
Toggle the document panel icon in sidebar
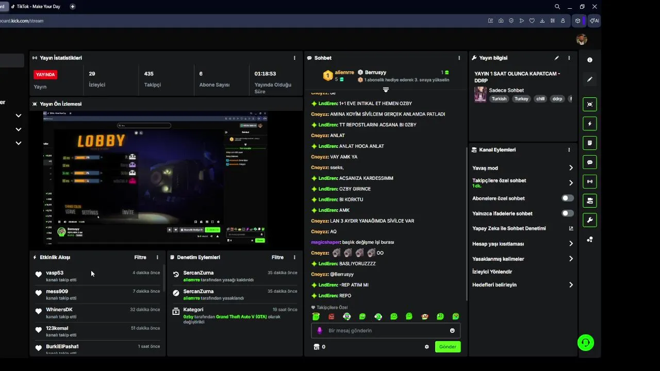pyautogui.click(x=590, y=143)
